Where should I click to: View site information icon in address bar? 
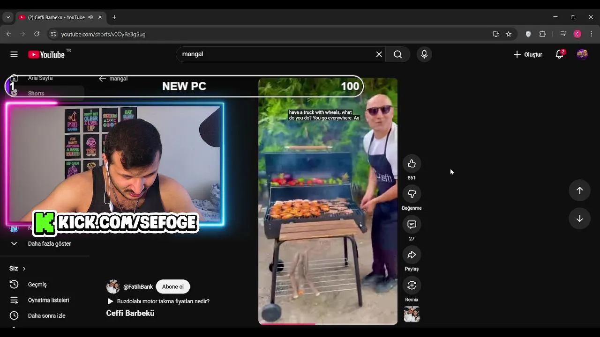coord(53,34)
